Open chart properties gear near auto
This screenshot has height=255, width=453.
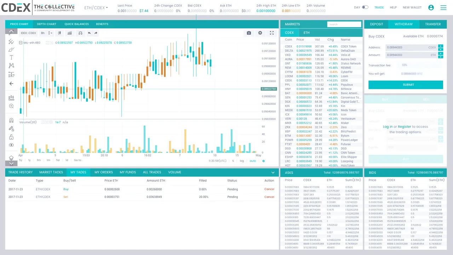(263, 161)
